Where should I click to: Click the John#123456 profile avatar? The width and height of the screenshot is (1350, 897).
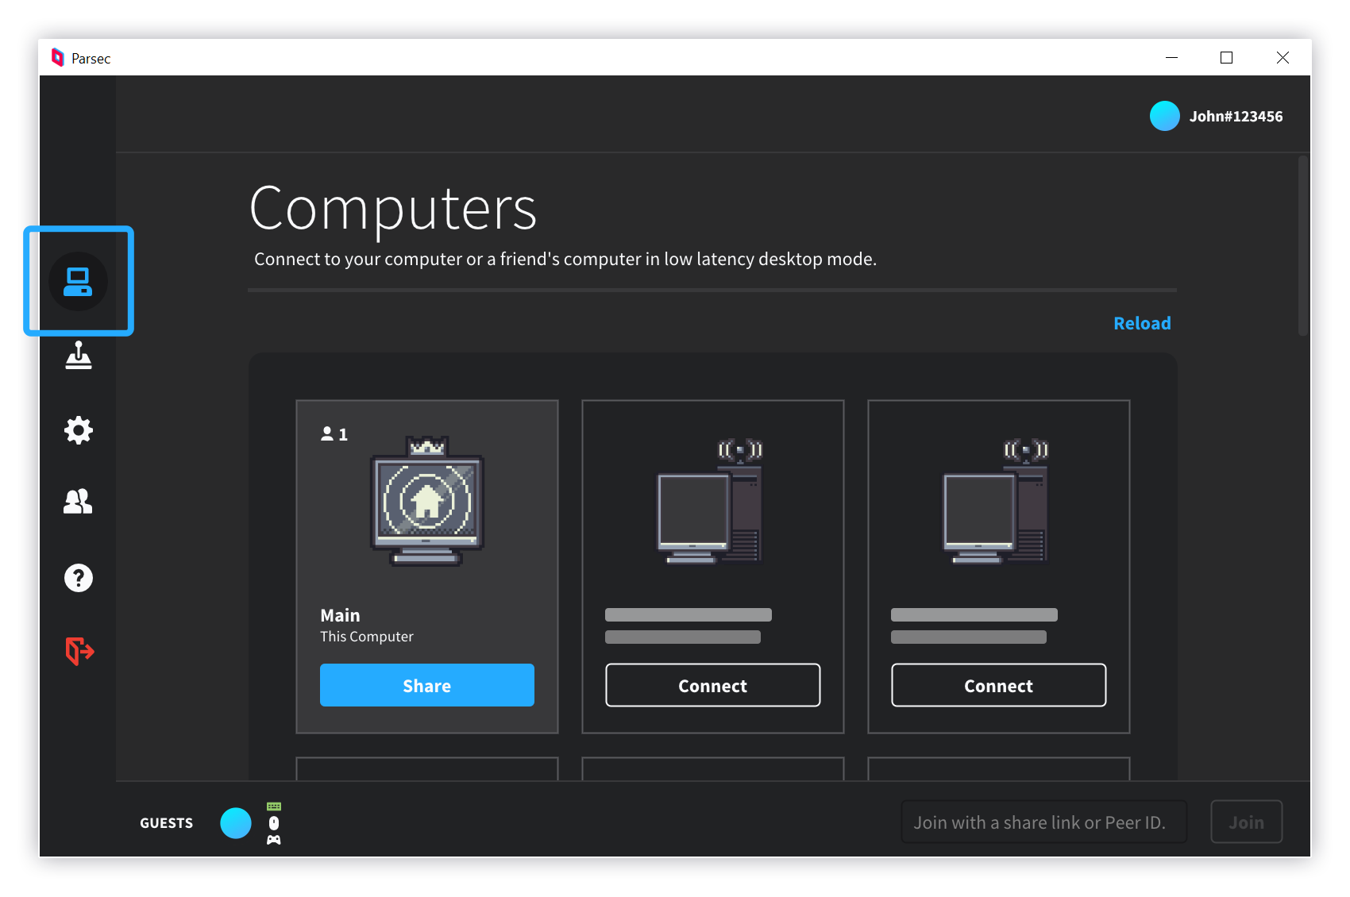pyautogui.click(x=1164, y=116)
